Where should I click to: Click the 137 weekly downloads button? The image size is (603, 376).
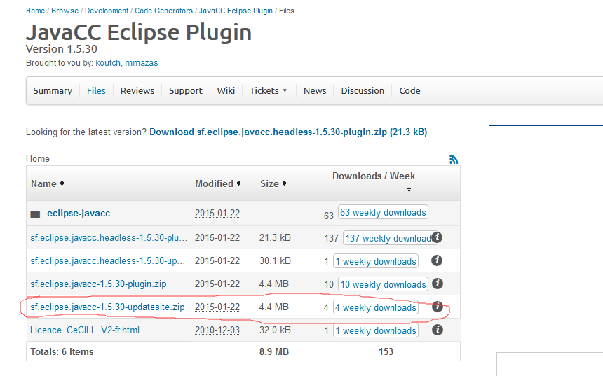point(388,238)
